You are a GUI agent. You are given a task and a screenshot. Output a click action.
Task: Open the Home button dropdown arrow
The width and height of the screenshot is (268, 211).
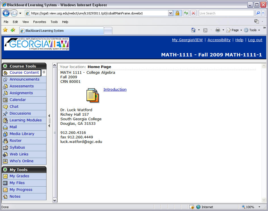pos(199,30)
